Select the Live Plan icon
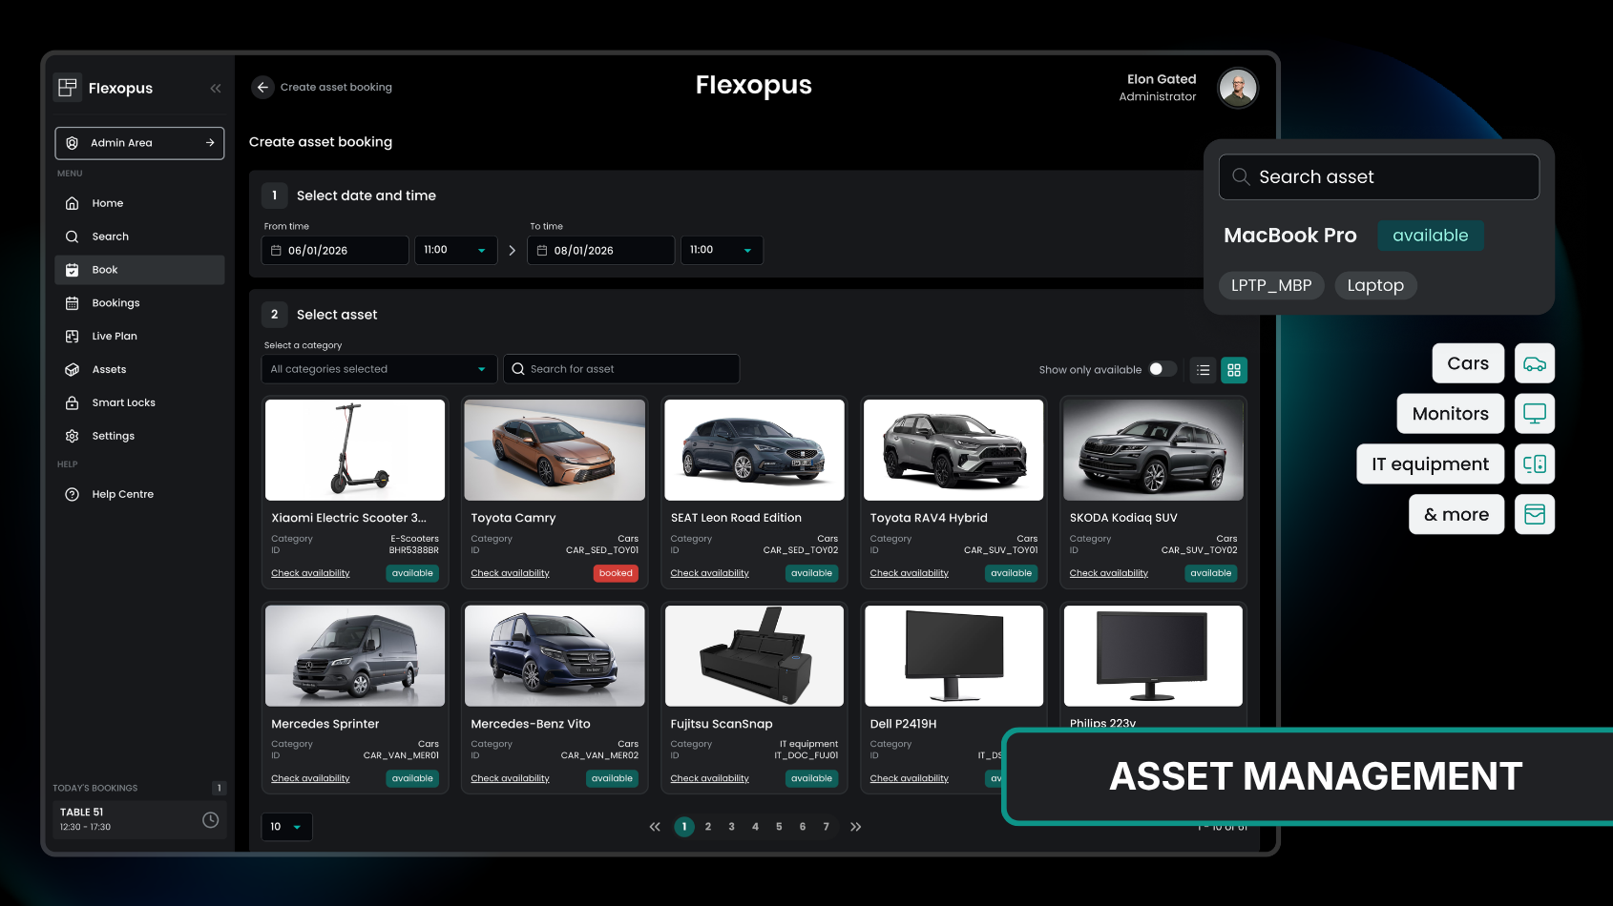Image resolution: width=1613 pixels, height=906 pixels. [73, 336]
